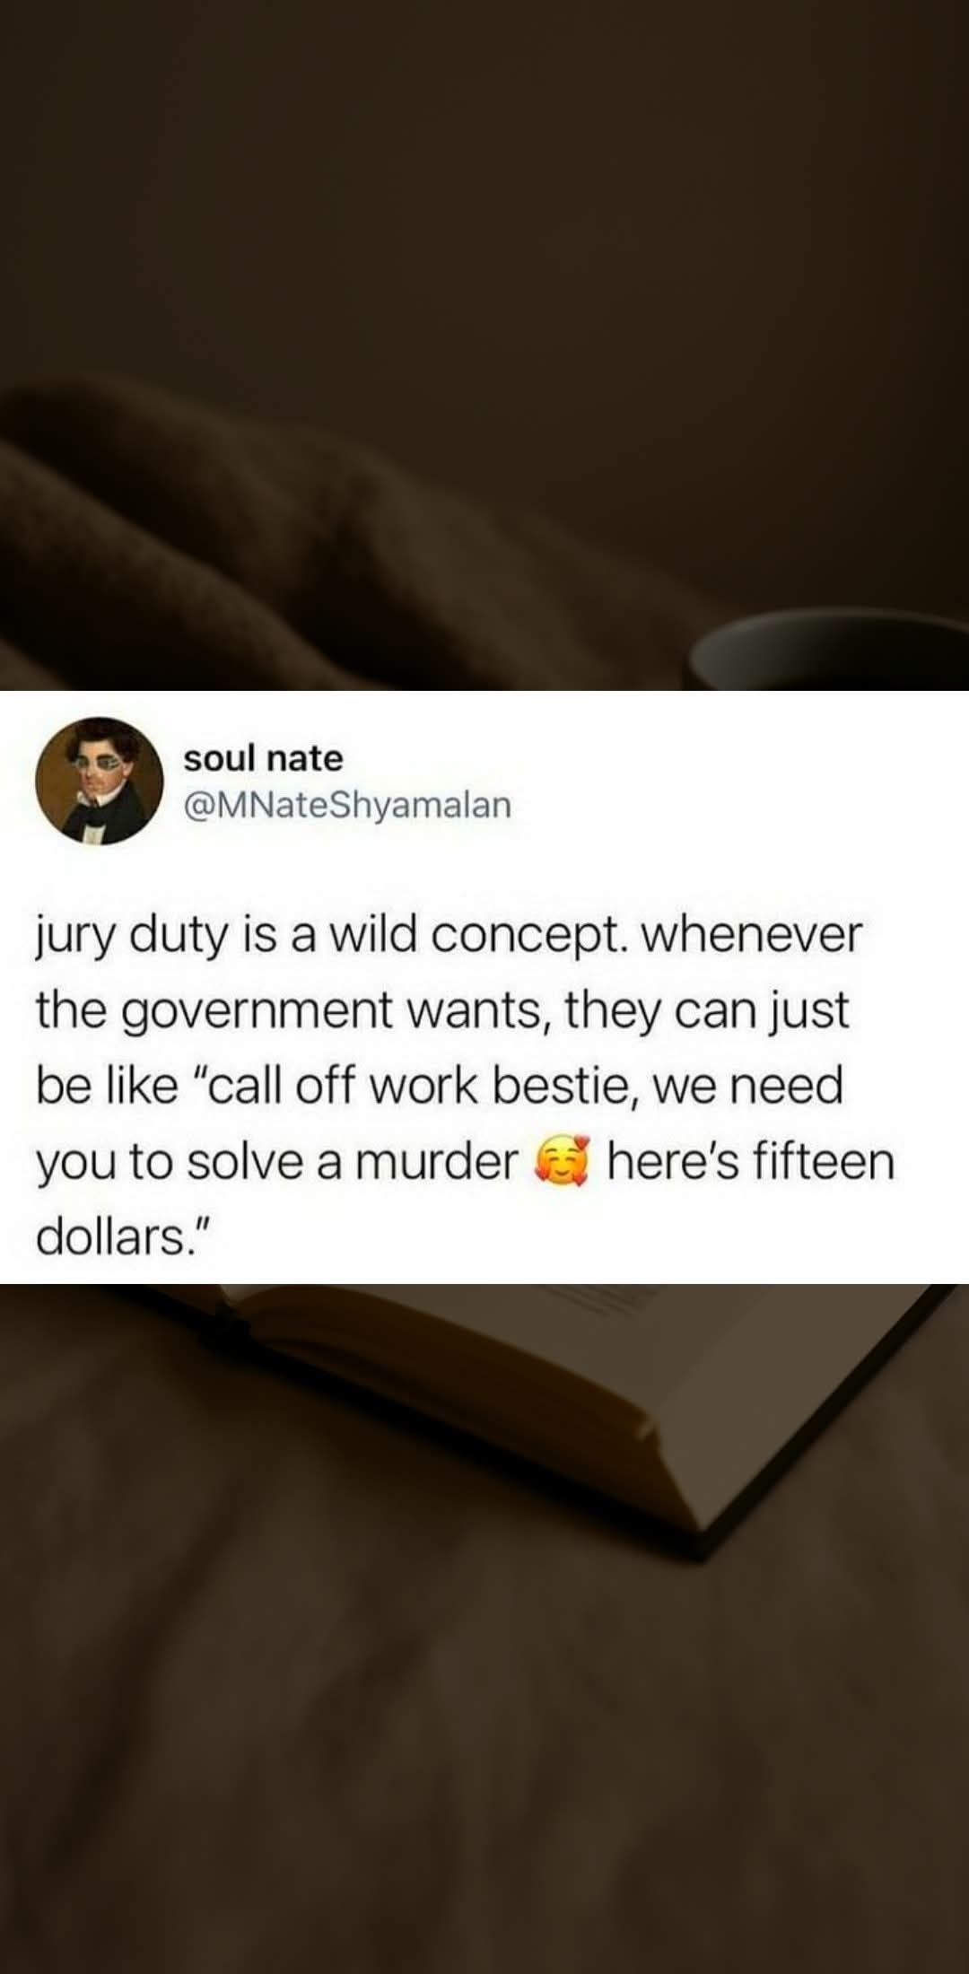Click the word "concept." in the first line
The height and width of the screenshot is (1974, 969).
click(x=528, y=937)
